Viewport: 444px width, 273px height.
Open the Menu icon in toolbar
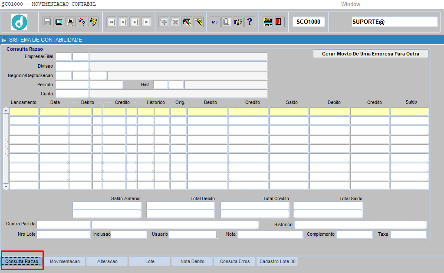click(x=268, y=22)
